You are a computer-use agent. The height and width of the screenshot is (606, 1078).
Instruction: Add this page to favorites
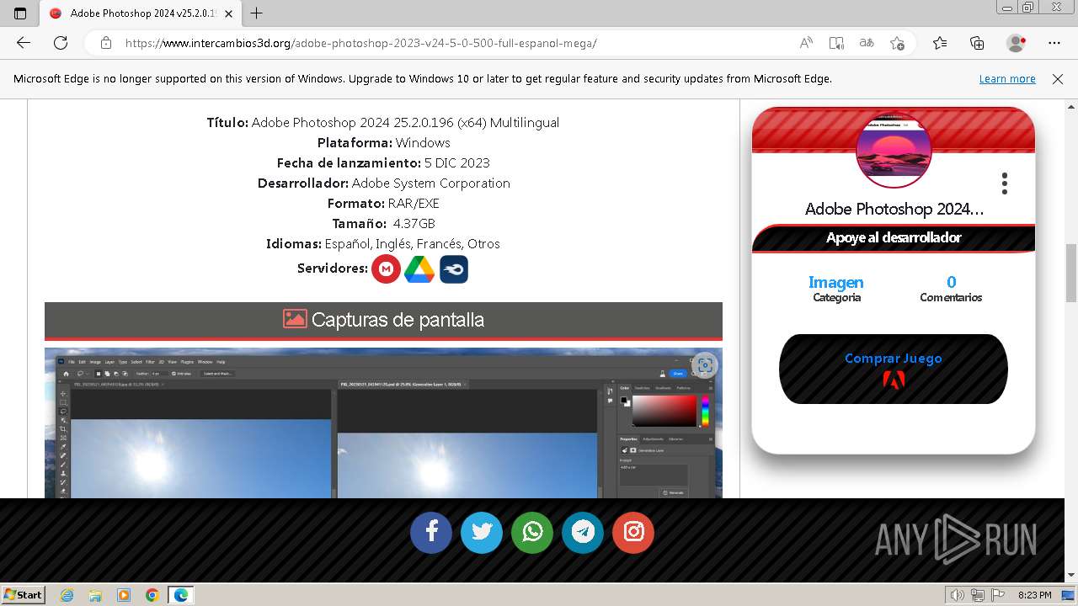[x=897, y=43]
